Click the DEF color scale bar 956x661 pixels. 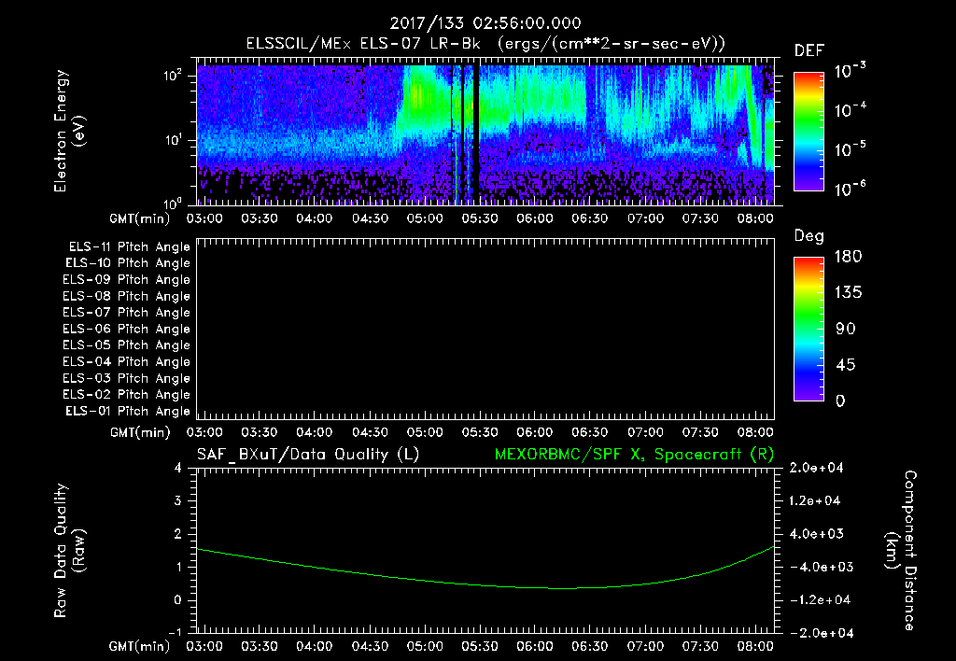click(808, 131)
